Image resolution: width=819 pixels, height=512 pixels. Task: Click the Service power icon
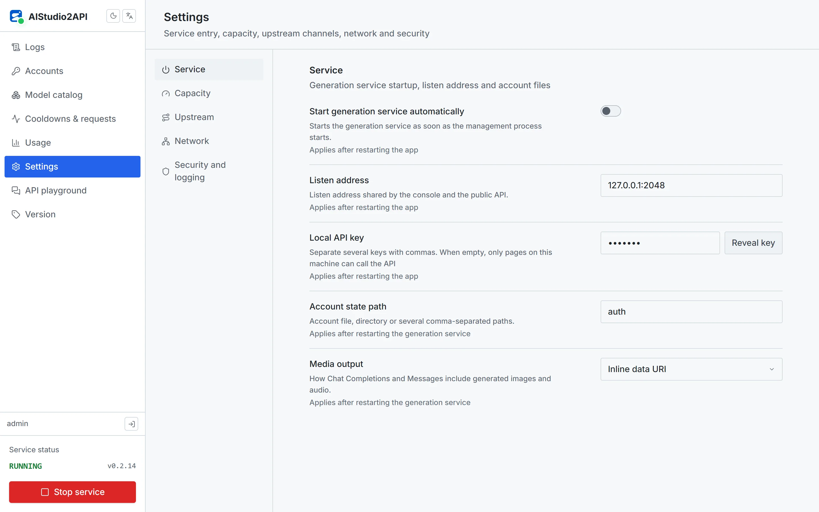pyautogui.click(x=166, y=70)
